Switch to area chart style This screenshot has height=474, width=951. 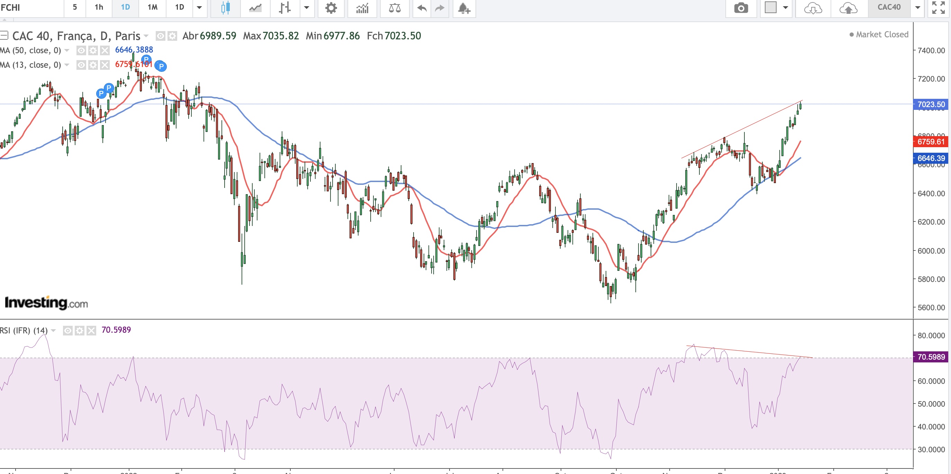pyautogui.click(x=255, y=8)
